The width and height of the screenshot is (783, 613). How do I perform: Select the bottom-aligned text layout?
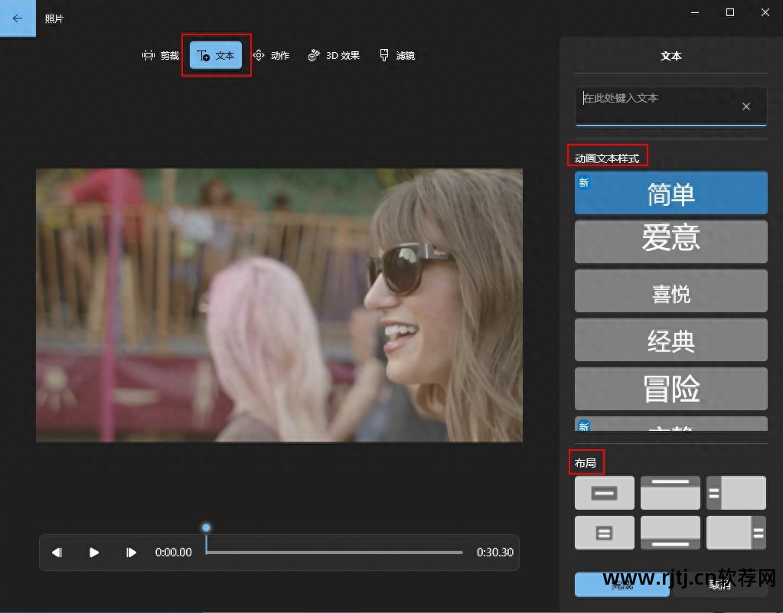(670, 533)
